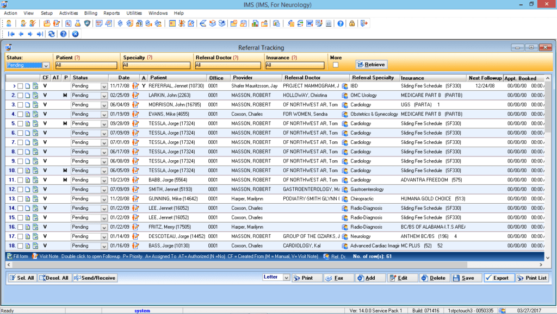557x314 pixels.
Task: Open the Utilities menu
Action: click(134, 12)
